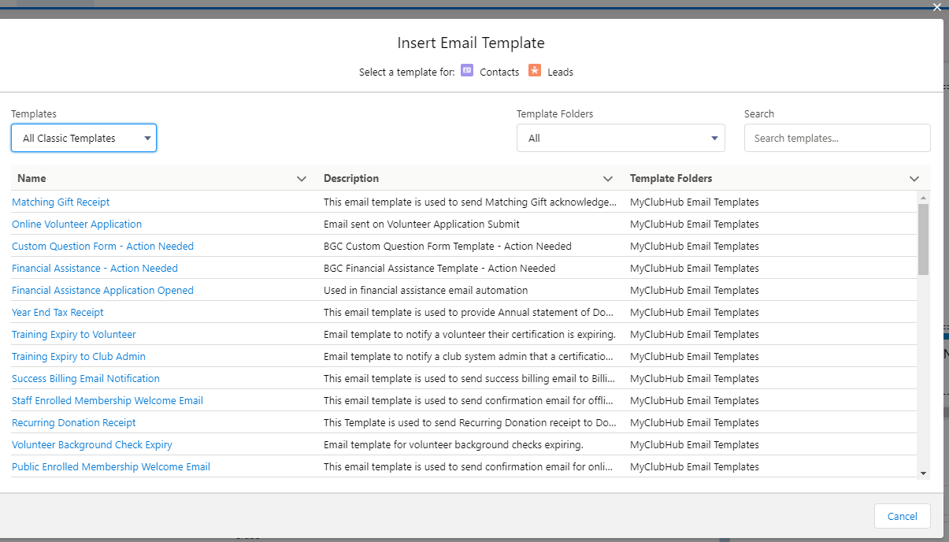Image resolution: width=949 pixels, height=542 pixels.
Task: Open Name column sort menu chevron
Action: click(301, 179)
